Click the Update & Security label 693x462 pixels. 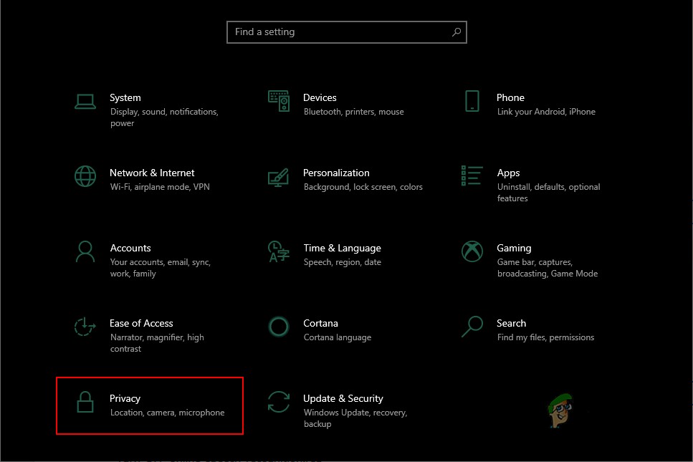tap(343, 398)
